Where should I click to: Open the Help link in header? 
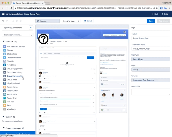(165, 14)
